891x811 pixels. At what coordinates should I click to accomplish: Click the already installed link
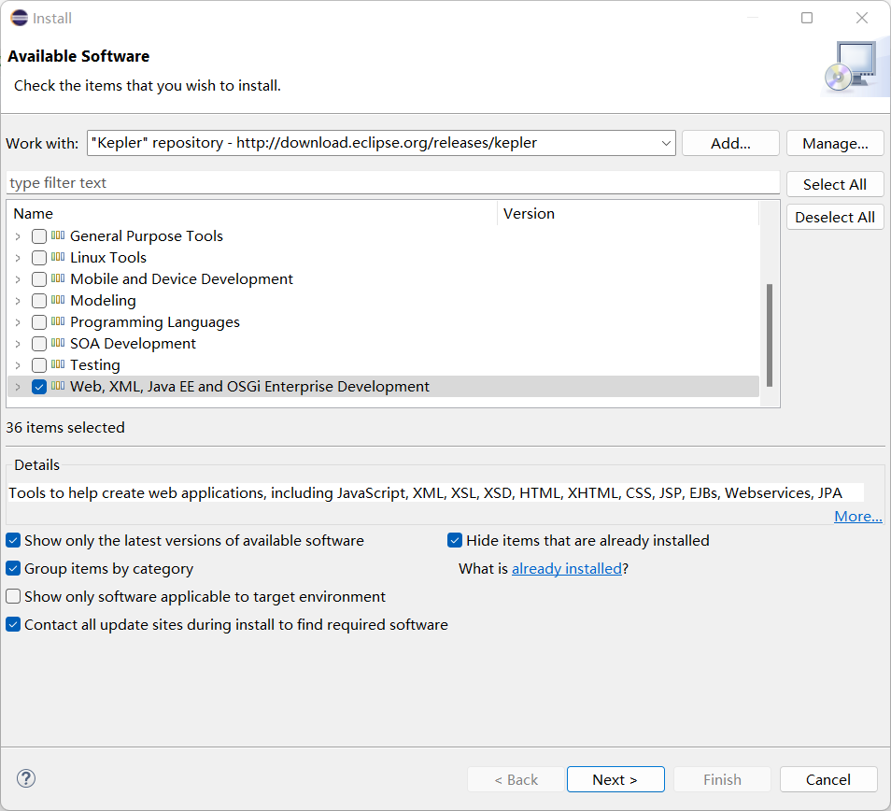coord(567,568)
